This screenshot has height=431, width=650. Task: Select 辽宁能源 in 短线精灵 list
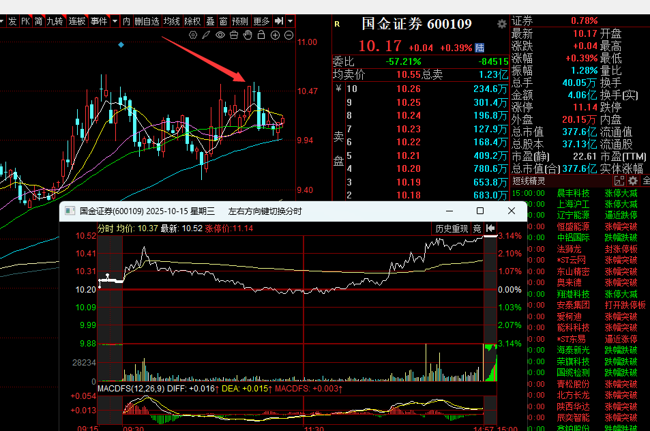(x=574, y=215)
